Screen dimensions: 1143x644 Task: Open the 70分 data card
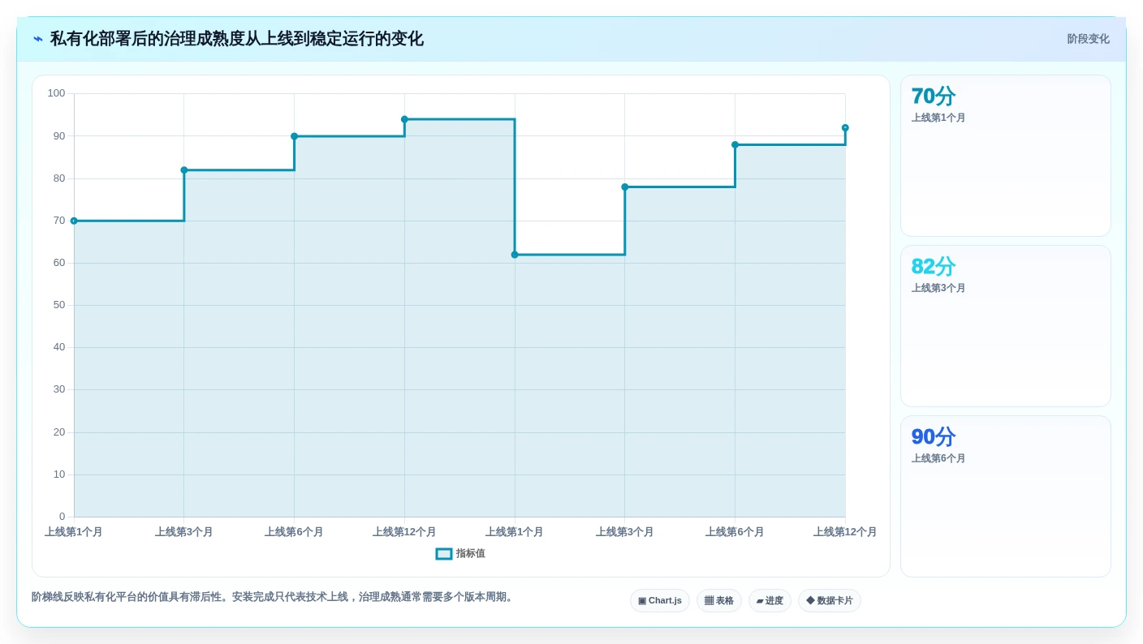(1006, 156)
